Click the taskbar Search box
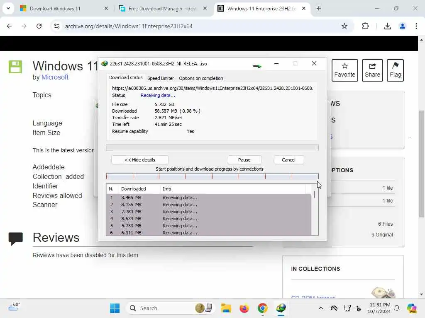 (170, 308)
